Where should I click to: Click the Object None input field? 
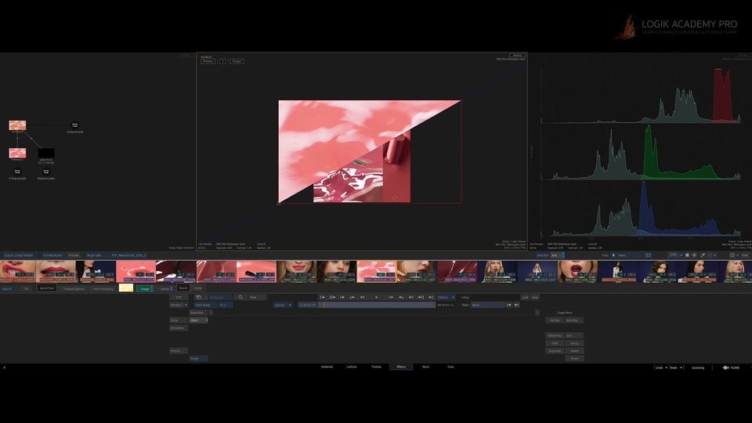[487, 305]
